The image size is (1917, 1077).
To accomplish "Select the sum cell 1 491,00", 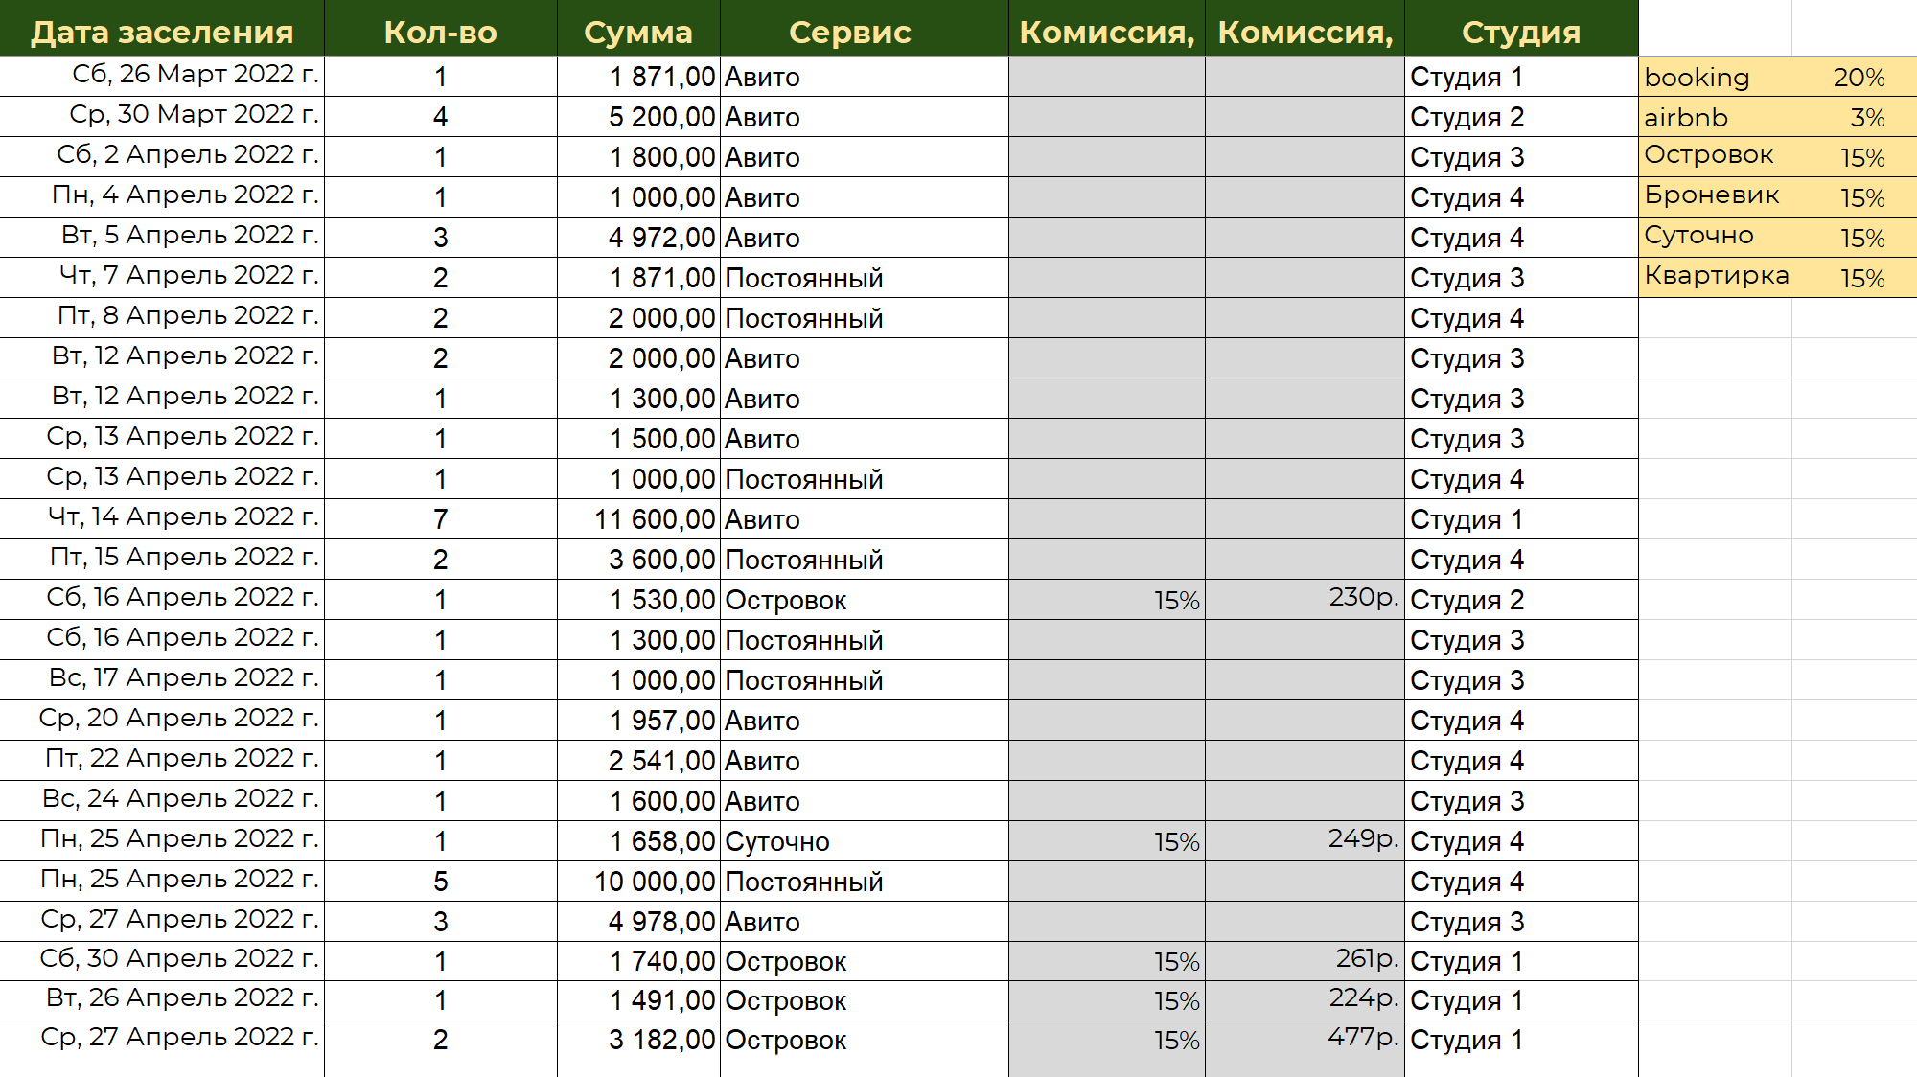I will 638,1000.
